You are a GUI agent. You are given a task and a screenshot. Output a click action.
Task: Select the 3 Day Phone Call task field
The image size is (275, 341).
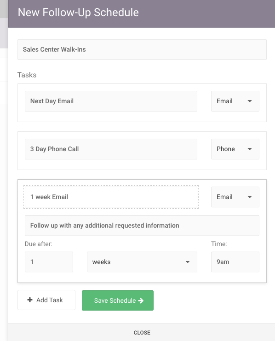111,149
